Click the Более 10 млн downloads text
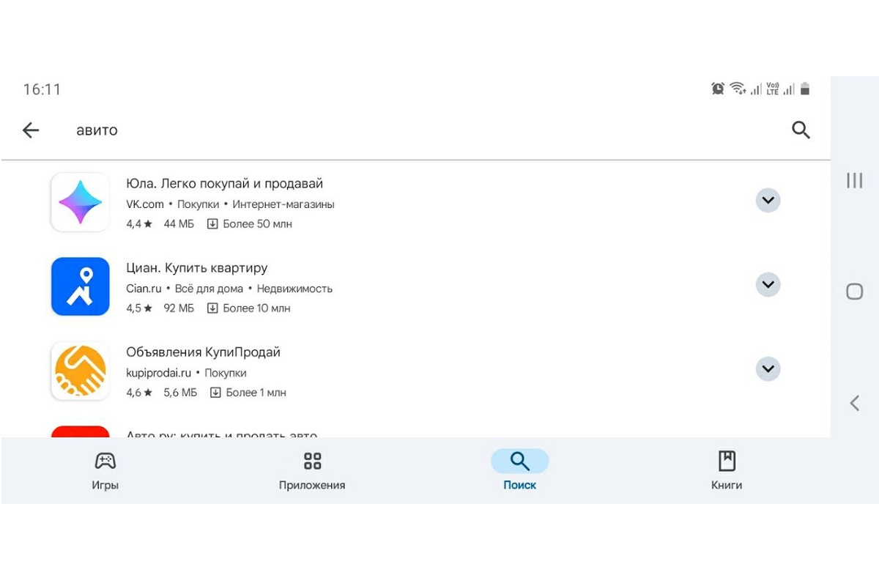879x586 pixels. (256, 308)
